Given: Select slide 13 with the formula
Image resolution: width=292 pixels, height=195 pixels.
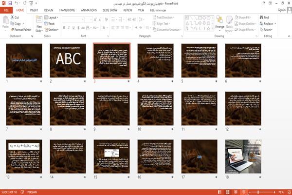Looking at the screenshot, I should point(24,156).
